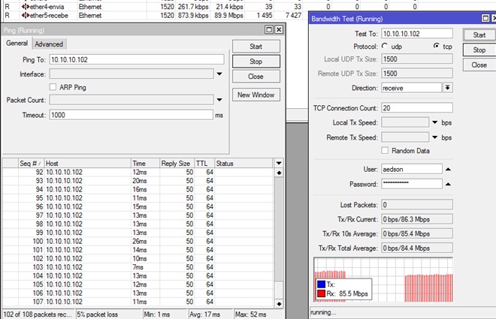496x319 pixels.
Task: Click the 89.9 Mbps ether5-recebe rate cell
Action: click(228, 16)
